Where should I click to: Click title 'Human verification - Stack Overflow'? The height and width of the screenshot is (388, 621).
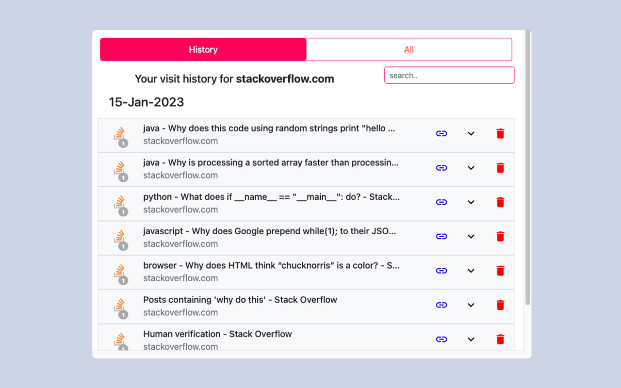pos(217,334)
